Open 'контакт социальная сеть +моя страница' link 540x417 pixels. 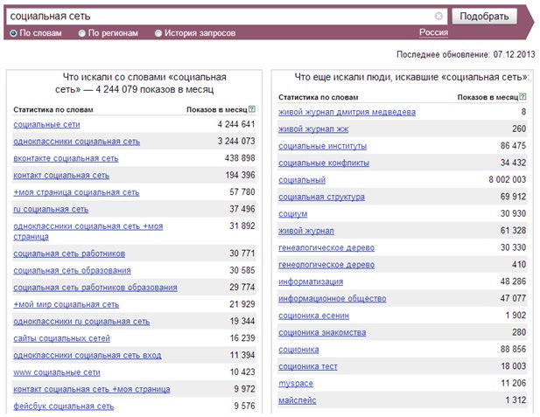pos(92,390)
